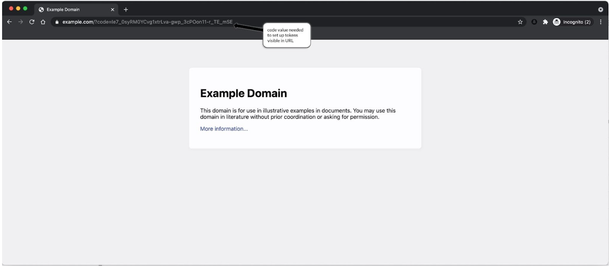Viewport: 610px width, 266px height.
Task: Follow the More information link
Action: coord(223,130)
